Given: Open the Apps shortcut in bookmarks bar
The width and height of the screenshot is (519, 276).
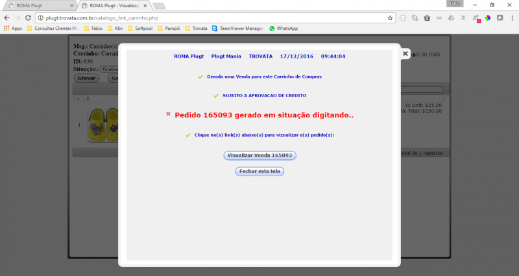Looking at the screenshot, I should pyautogui.click(x=13, y=29).
